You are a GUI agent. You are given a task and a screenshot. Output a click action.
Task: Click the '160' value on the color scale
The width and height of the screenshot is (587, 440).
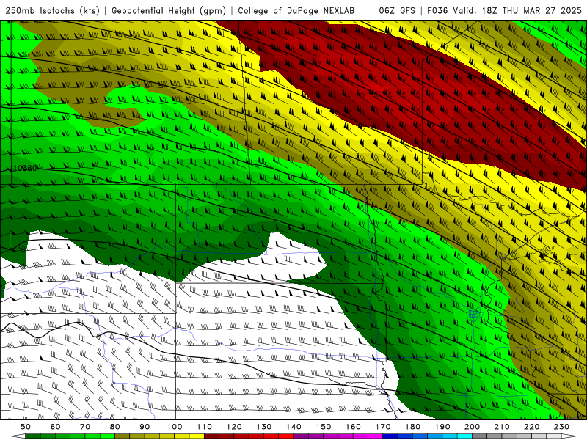coord(353,427)
